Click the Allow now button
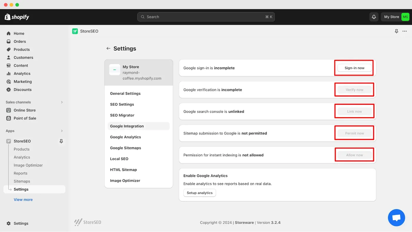The height and width of the screenshot is (232, 412). click(354, 155)
